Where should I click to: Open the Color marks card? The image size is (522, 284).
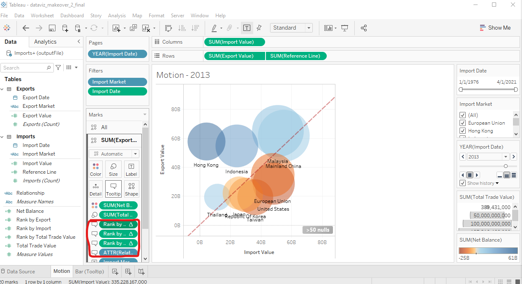(96, 169)
